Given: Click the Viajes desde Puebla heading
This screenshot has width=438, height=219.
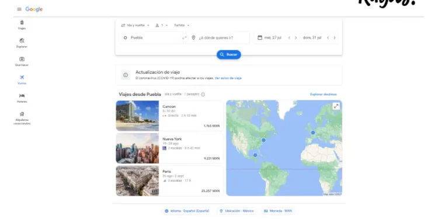Looking at the screenshot, I should click(x=140, y=95).
